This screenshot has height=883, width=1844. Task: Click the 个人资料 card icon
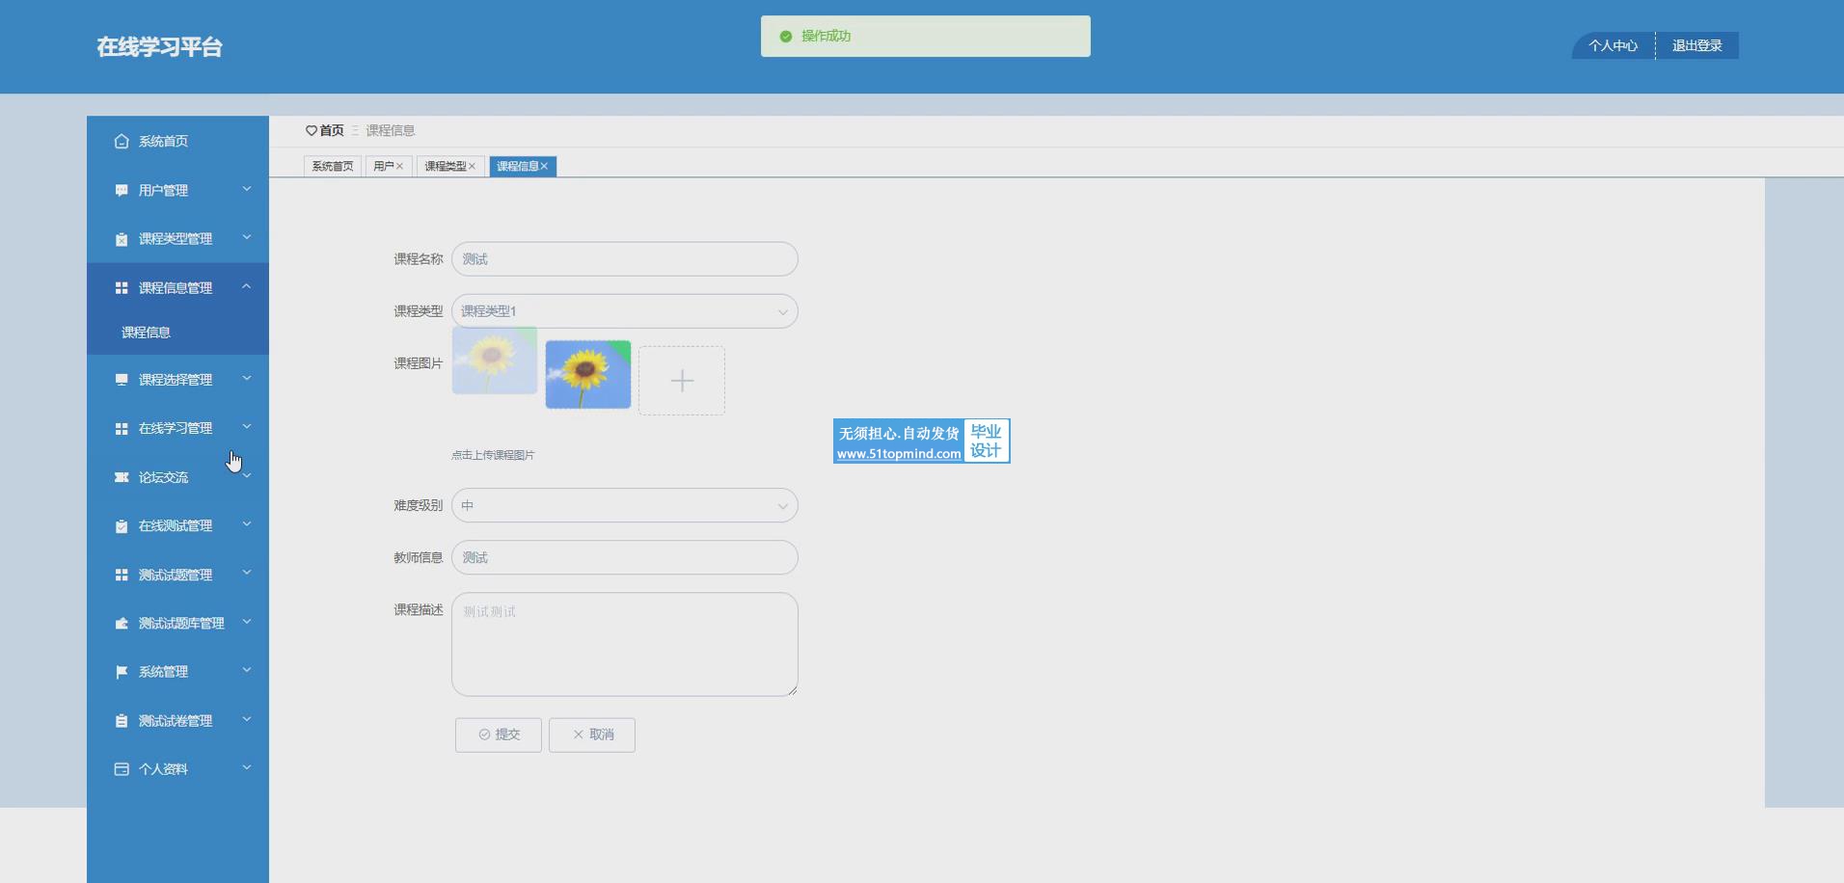click(x=122, y=769)
